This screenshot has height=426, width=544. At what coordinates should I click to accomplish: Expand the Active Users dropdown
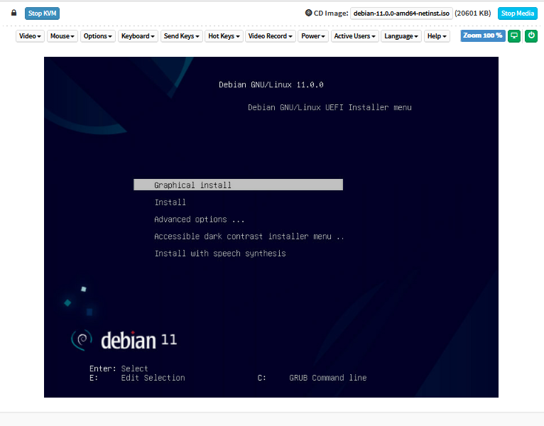(355, 36)
